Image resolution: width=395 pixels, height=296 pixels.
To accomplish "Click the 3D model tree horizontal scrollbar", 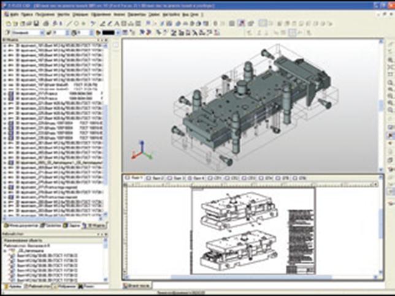I will click(53, 219).
